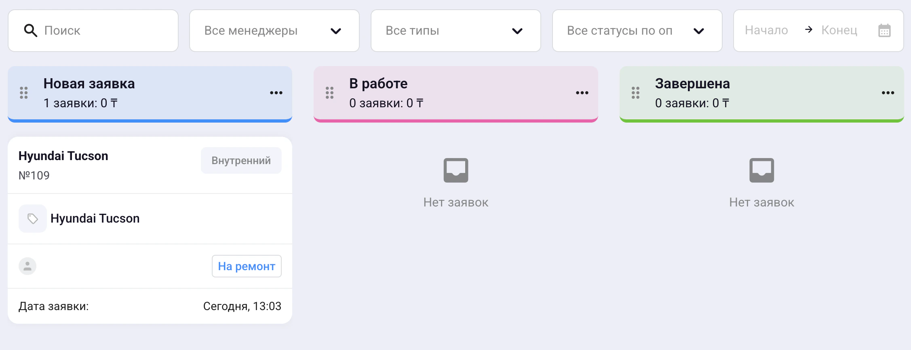Click the drag handle of В работе column
The width and height of the screenshot is (911, 350).
(329, 93)
